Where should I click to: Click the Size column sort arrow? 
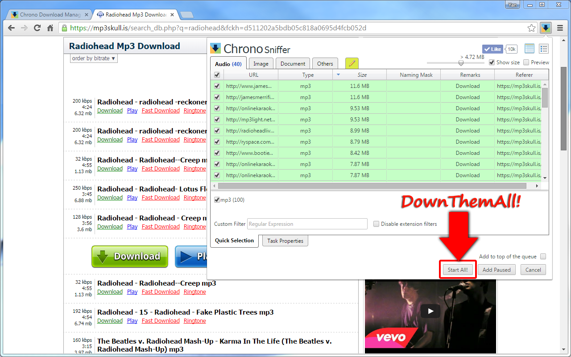click(x=338, y=75)
